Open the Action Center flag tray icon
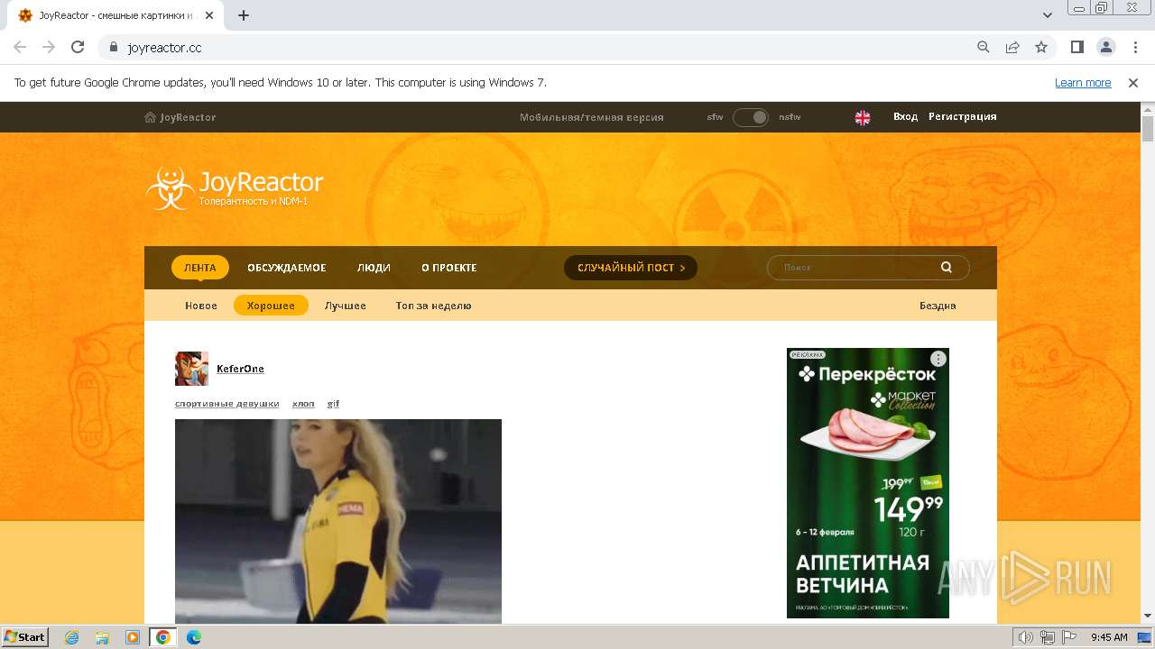1155x649 pixels. [x=1069, y=637]
